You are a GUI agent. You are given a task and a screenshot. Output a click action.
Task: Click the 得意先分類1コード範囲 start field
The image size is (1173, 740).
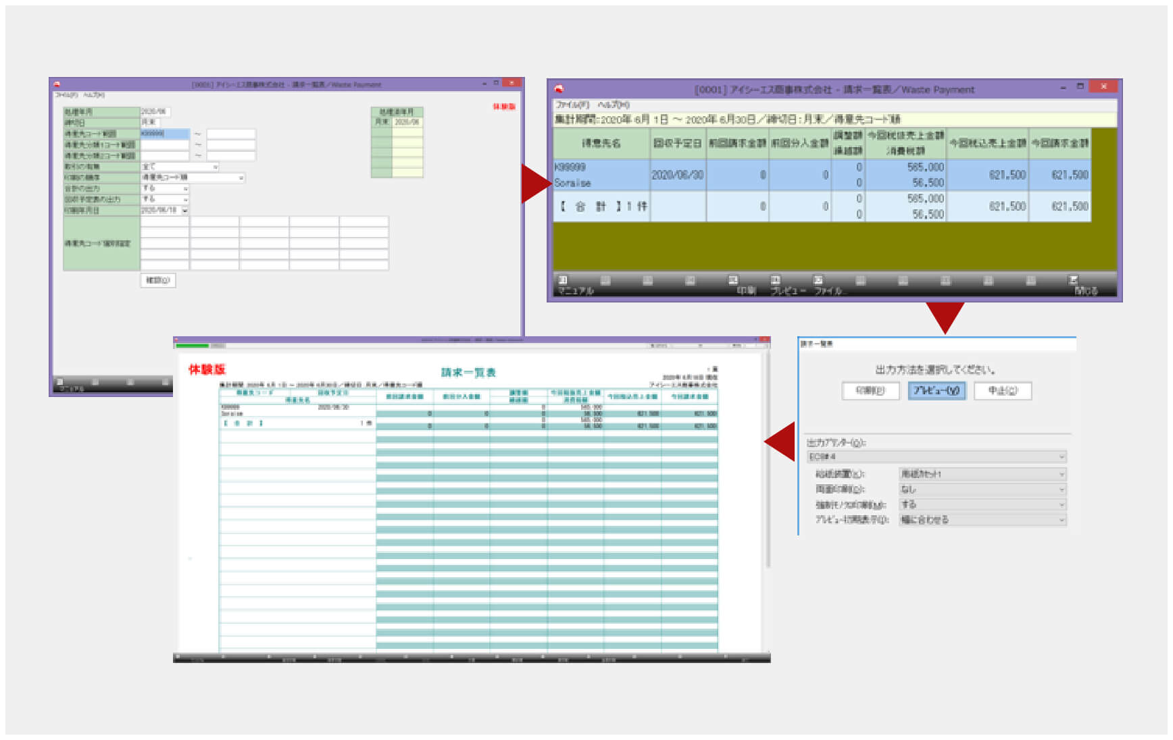click(165, 144)
